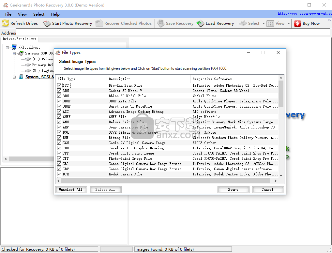Screen dimensions: 332x253
Task: Select the 'Casio QV Digital Camera Image' row text
Action: pos(137,143)
